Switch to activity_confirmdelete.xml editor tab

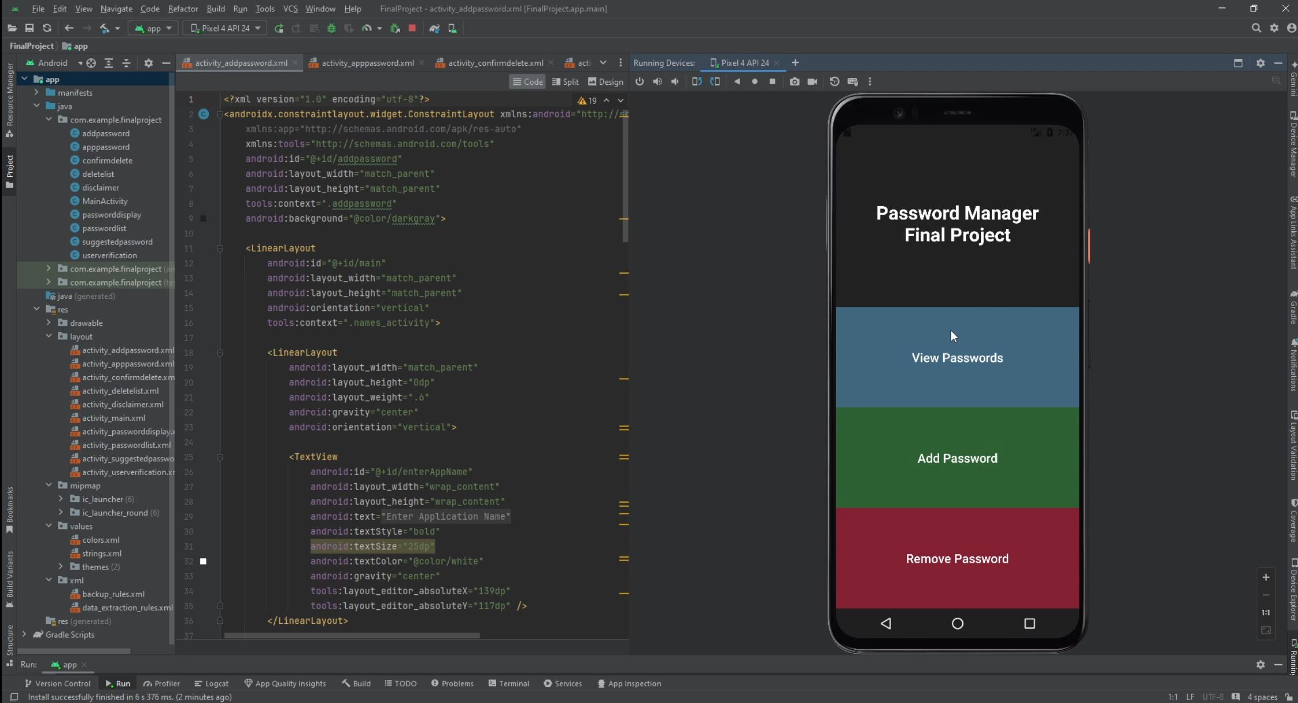(x=495, y=63)
